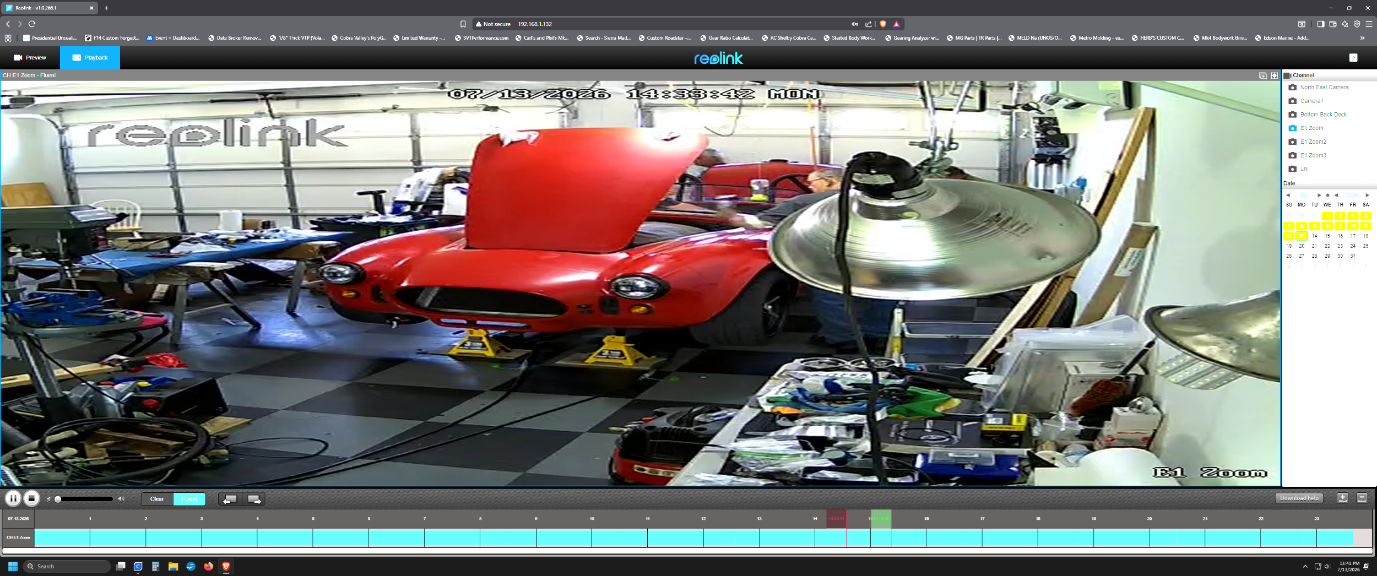This screenshot has width=1377, height=576.
Task: Toggle the E1 Zoom channel camera icon
Action: tap(1293, 128)
